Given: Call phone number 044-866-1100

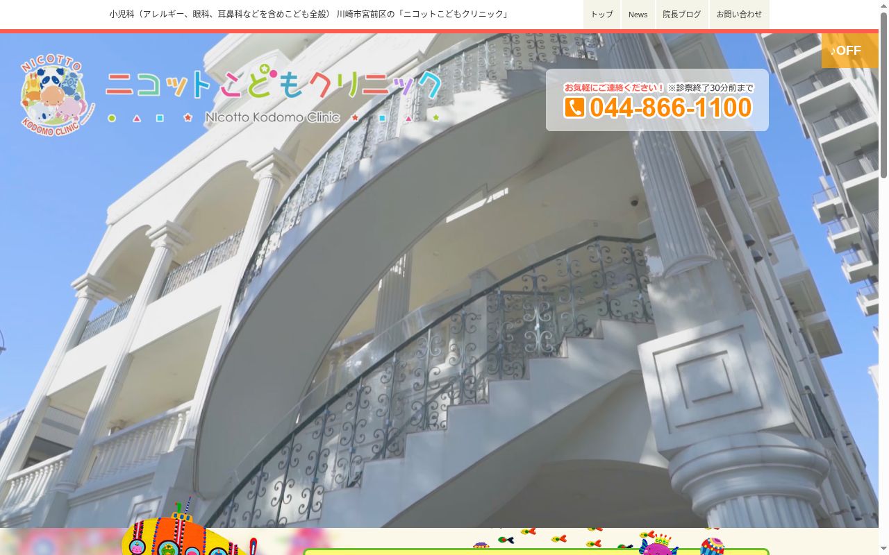Looking at the screenshot, I should click(x=670, y=108).
